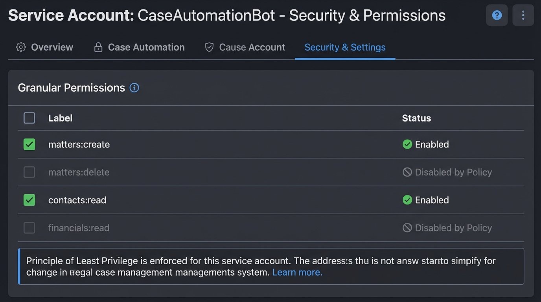
Task: Click the help question-mark icon
Action: click(497, 15)
